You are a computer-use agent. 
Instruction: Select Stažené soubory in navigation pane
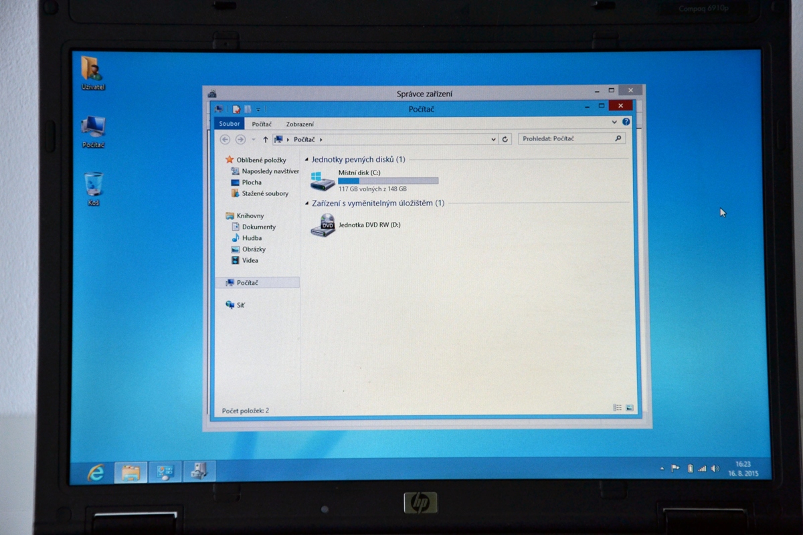(x=265, y=193)
